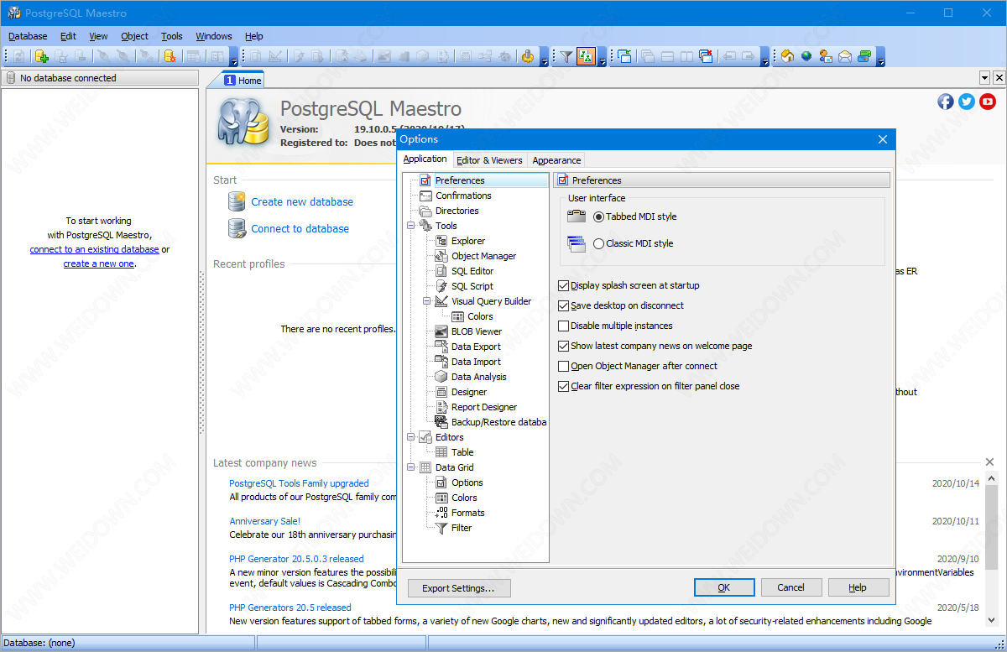Click the Create new database link
The image size is (1007, 652).
click(302, 201)
